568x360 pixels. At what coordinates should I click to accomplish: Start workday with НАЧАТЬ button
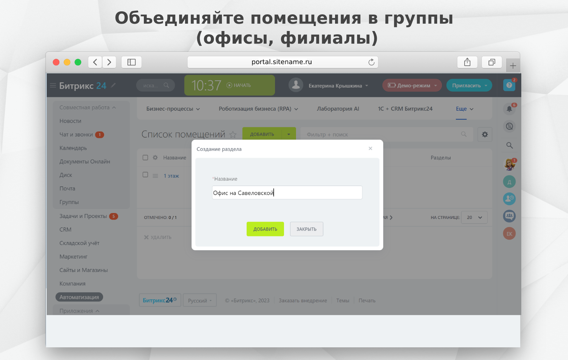tap(239, 85)
